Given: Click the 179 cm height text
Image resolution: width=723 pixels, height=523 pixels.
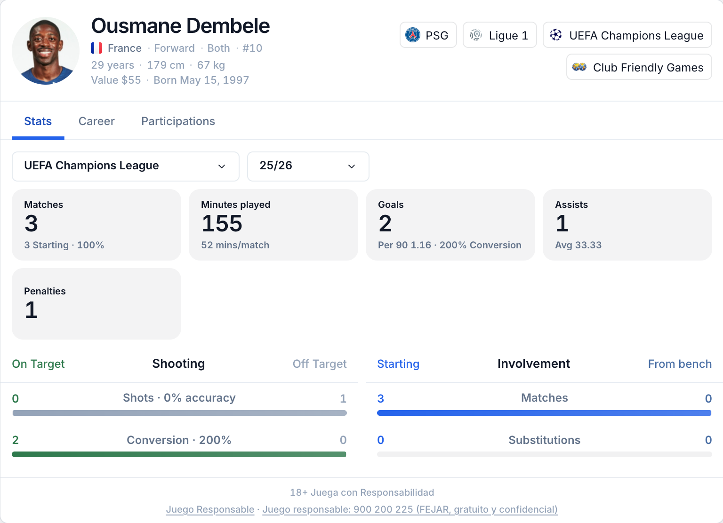Looking at the screenshot, I should coord(166,65).
